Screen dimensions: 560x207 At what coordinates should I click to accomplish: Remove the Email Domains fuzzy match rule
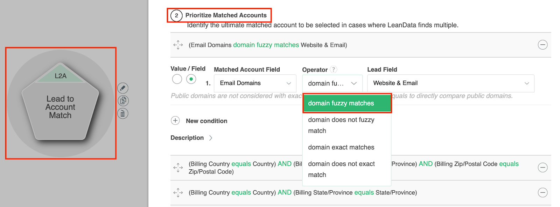(542, 45)
